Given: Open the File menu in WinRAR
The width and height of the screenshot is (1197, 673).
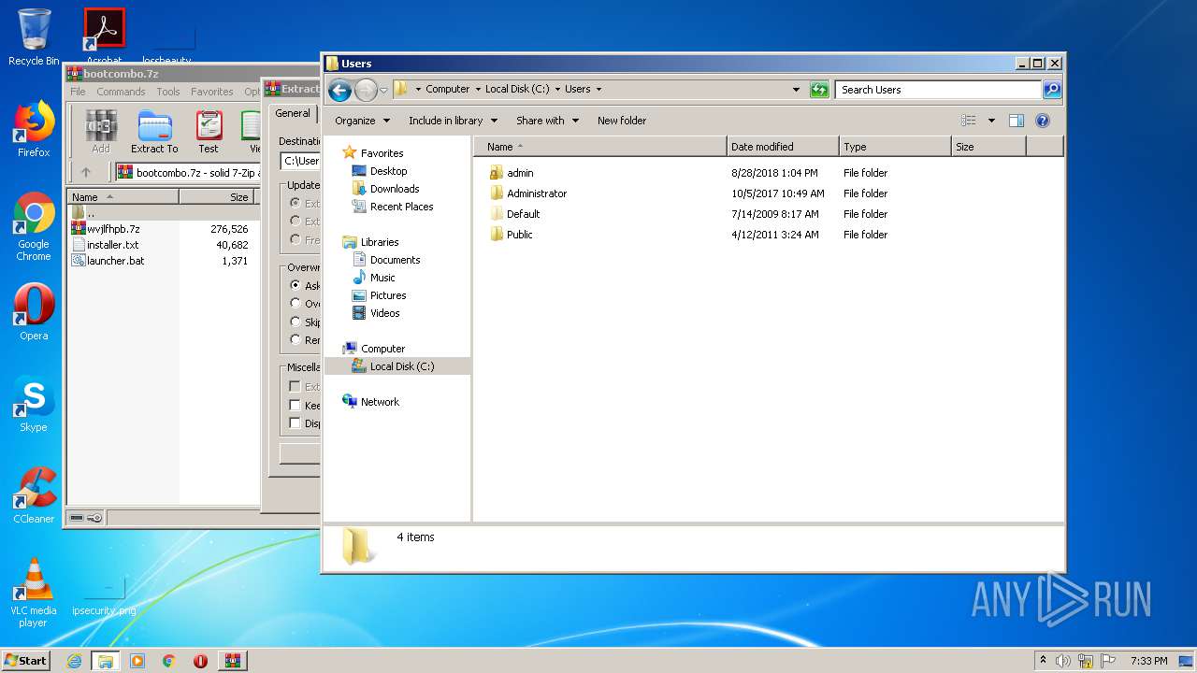Looking at the screenshot, I should click(78, 92).
